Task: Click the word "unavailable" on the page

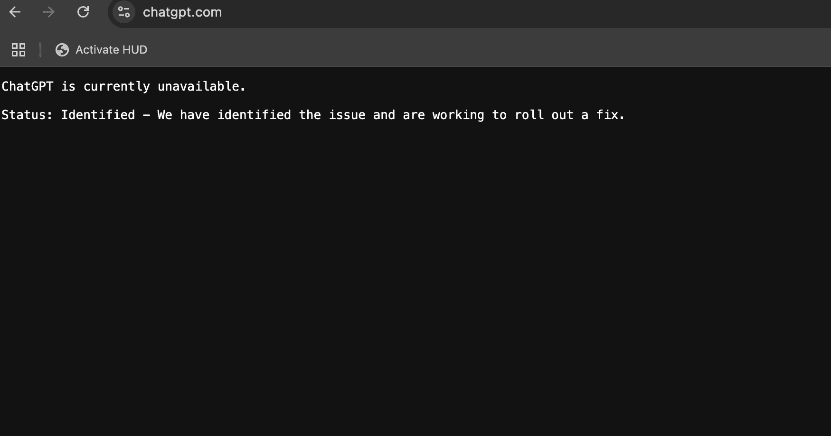Action: point(198,86)
